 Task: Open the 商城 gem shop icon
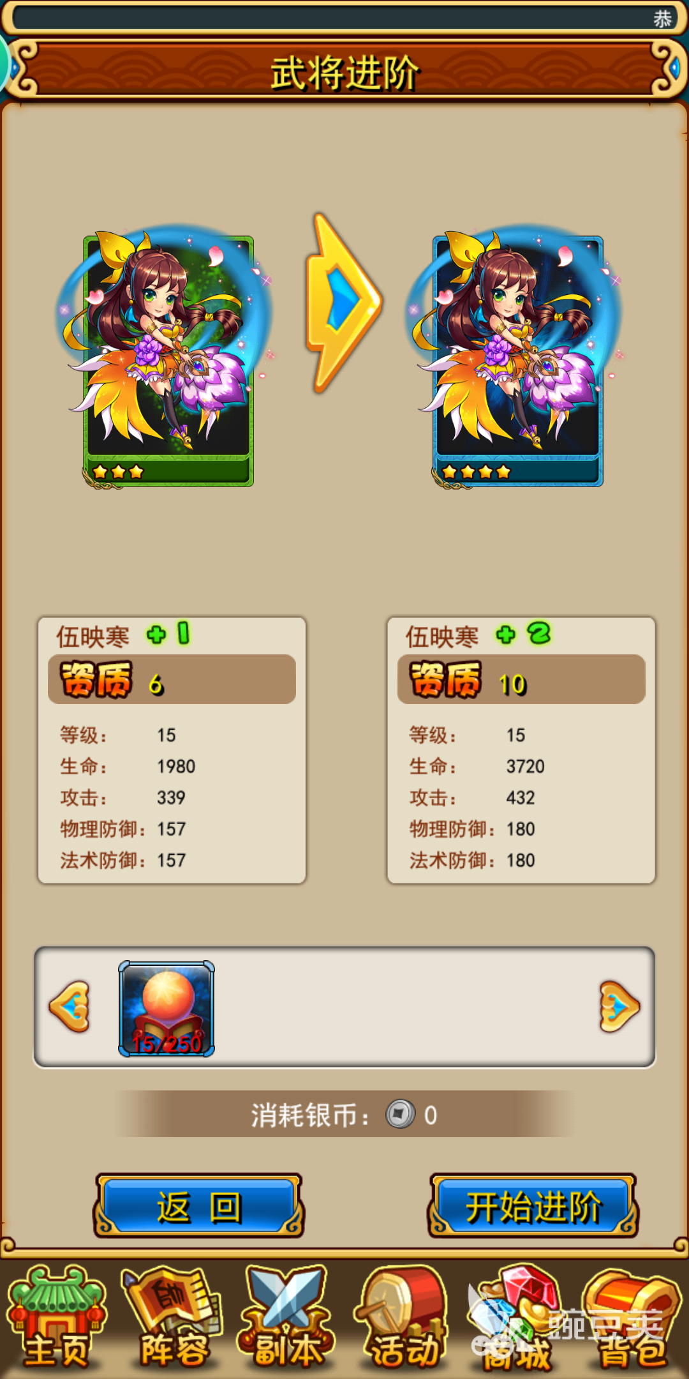coord(517,1318)
